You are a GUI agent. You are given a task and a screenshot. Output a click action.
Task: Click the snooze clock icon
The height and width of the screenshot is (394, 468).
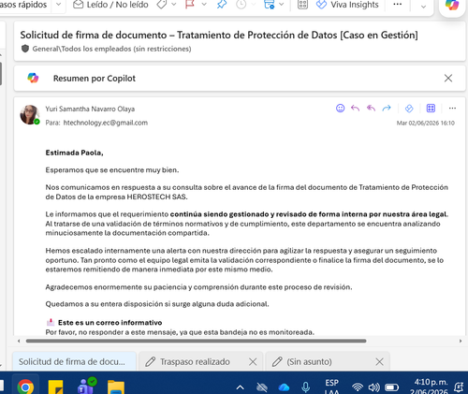[241, 5]
